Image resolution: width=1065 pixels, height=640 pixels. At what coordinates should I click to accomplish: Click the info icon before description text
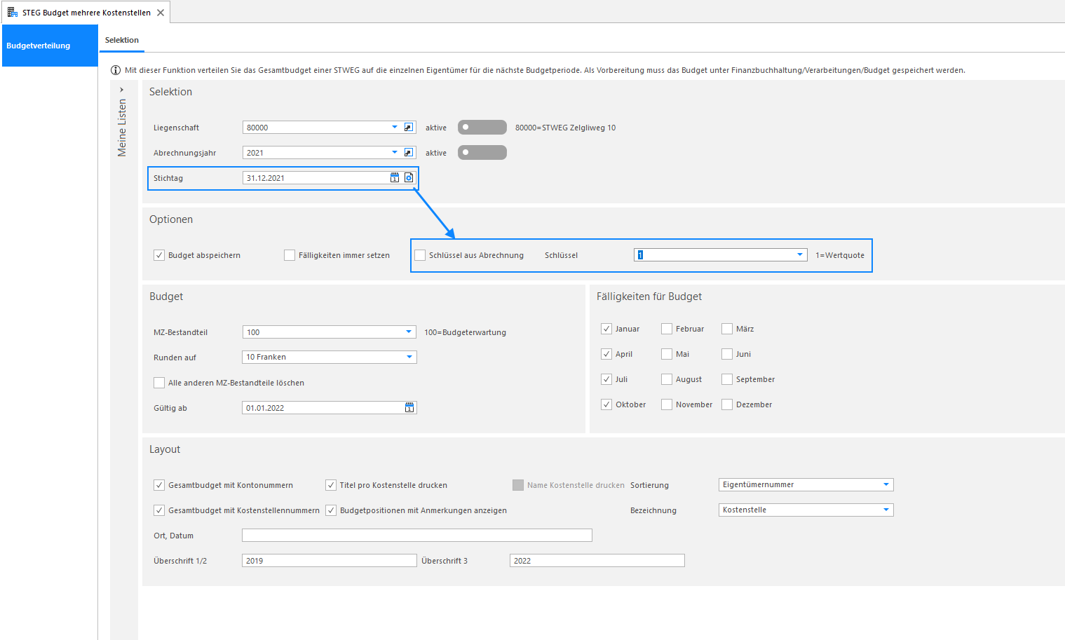tap(116, 70)
